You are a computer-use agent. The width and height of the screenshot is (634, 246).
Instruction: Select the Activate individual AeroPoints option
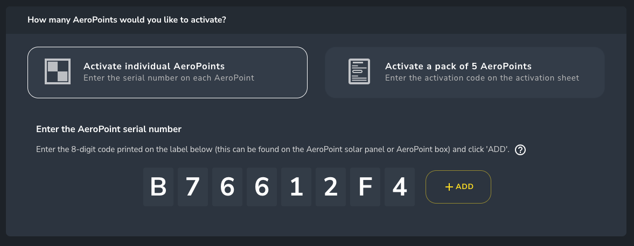click(167, 72)
